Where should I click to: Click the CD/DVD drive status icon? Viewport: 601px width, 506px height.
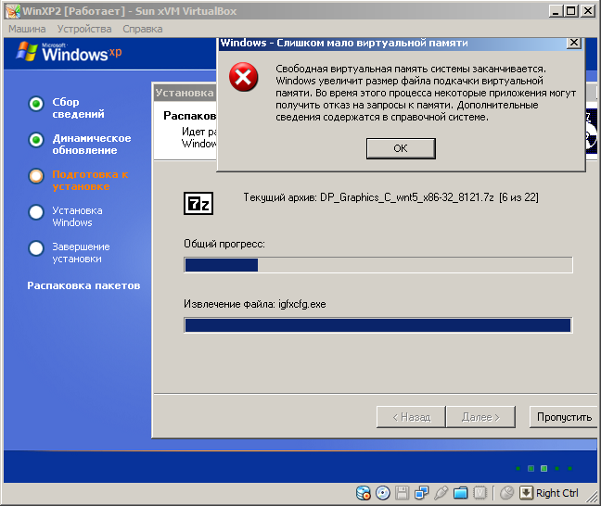[382, 493]
